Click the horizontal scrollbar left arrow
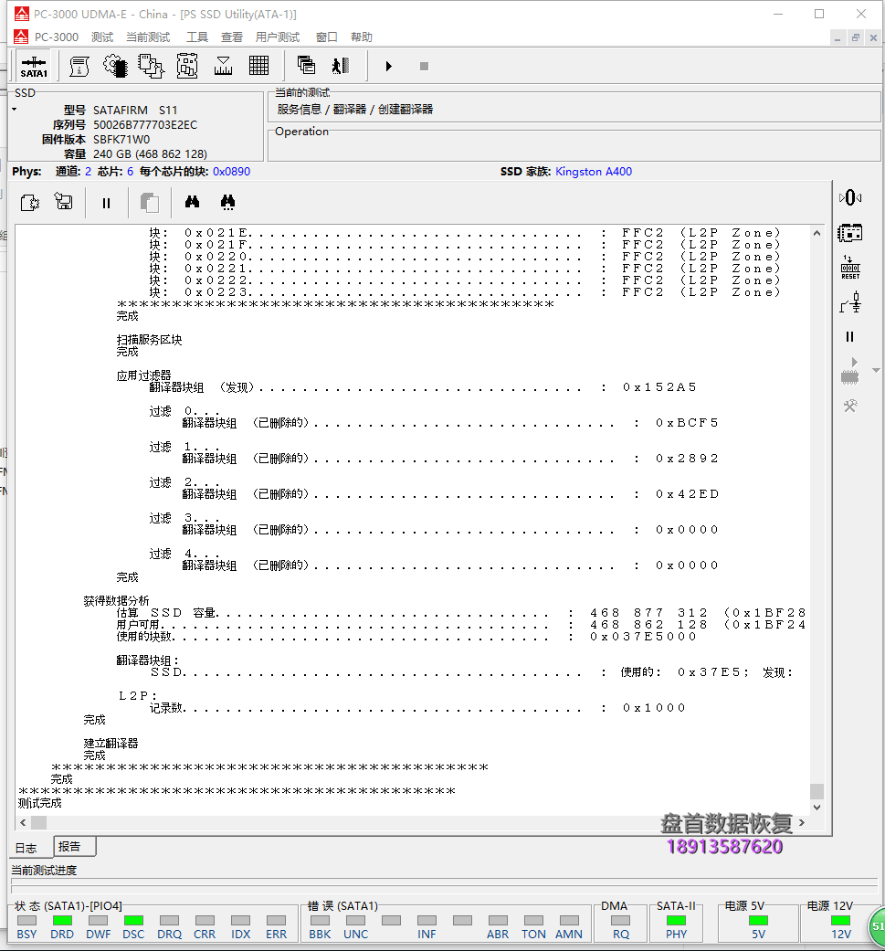This screenshot has height=951, width=885. (x=23, y=822)
